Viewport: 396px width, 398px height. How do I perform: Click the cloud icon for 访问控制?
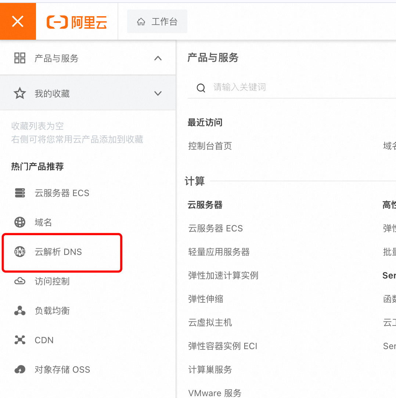pos(20,281)
